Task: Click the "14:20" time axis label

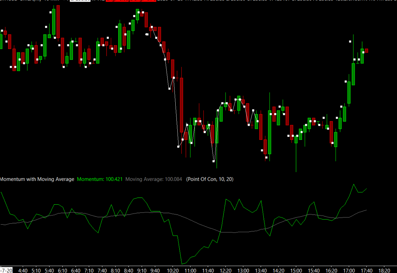Action: click(279, 270)
